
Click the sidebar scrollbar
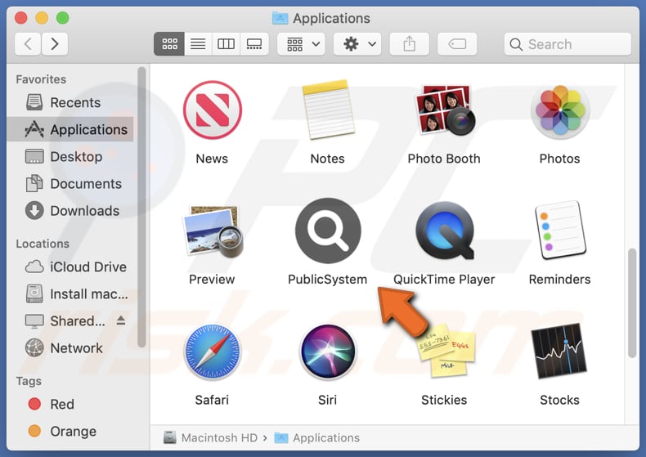[141, 208]
